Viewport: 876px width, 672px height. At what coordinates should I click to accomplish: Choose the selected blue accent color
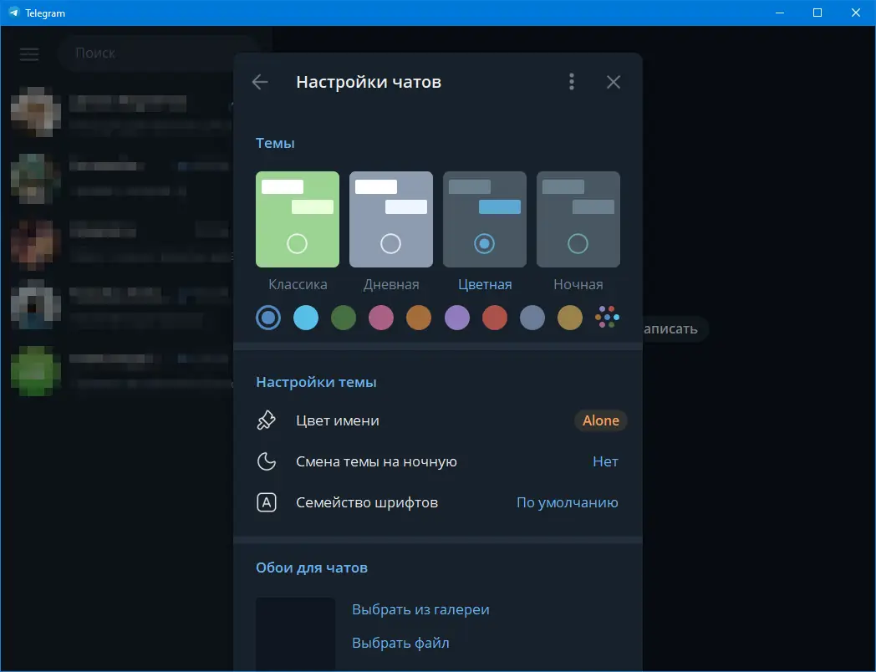click(268, 318)
